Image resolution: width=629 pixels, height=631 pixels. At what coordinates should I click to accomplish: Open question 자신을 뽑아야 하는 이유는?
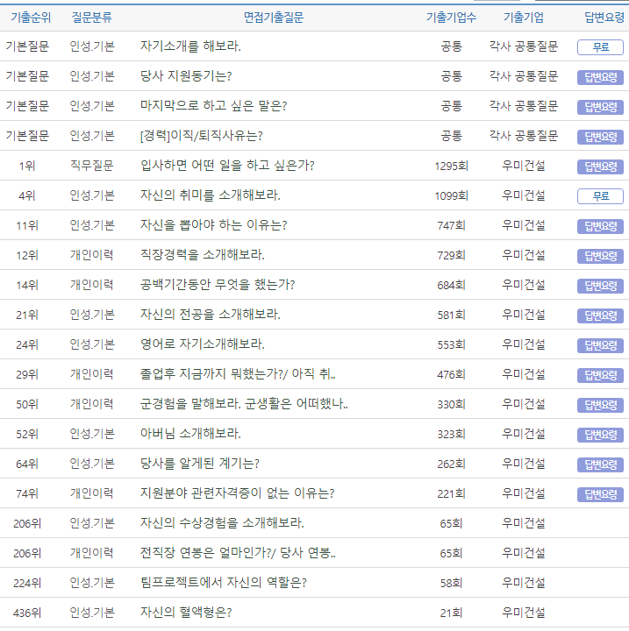click(213, 224)
